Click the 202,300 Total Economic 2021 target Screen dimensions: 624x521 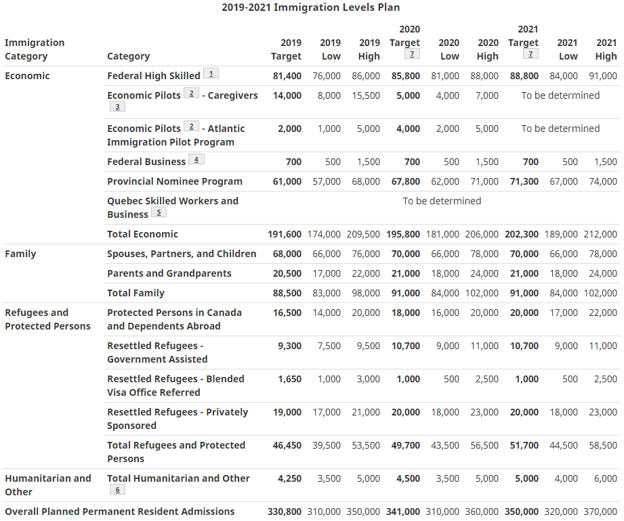point(522,235)
